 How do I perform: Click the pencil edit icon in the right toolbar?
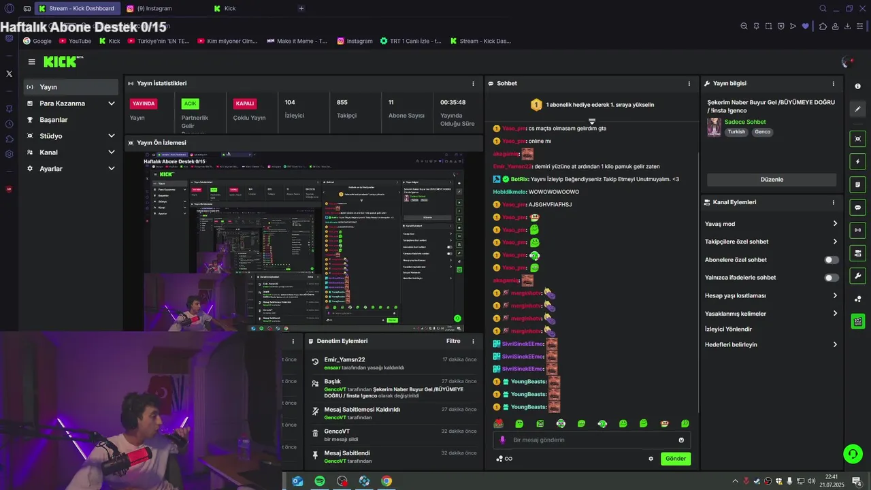pos(857,109)
